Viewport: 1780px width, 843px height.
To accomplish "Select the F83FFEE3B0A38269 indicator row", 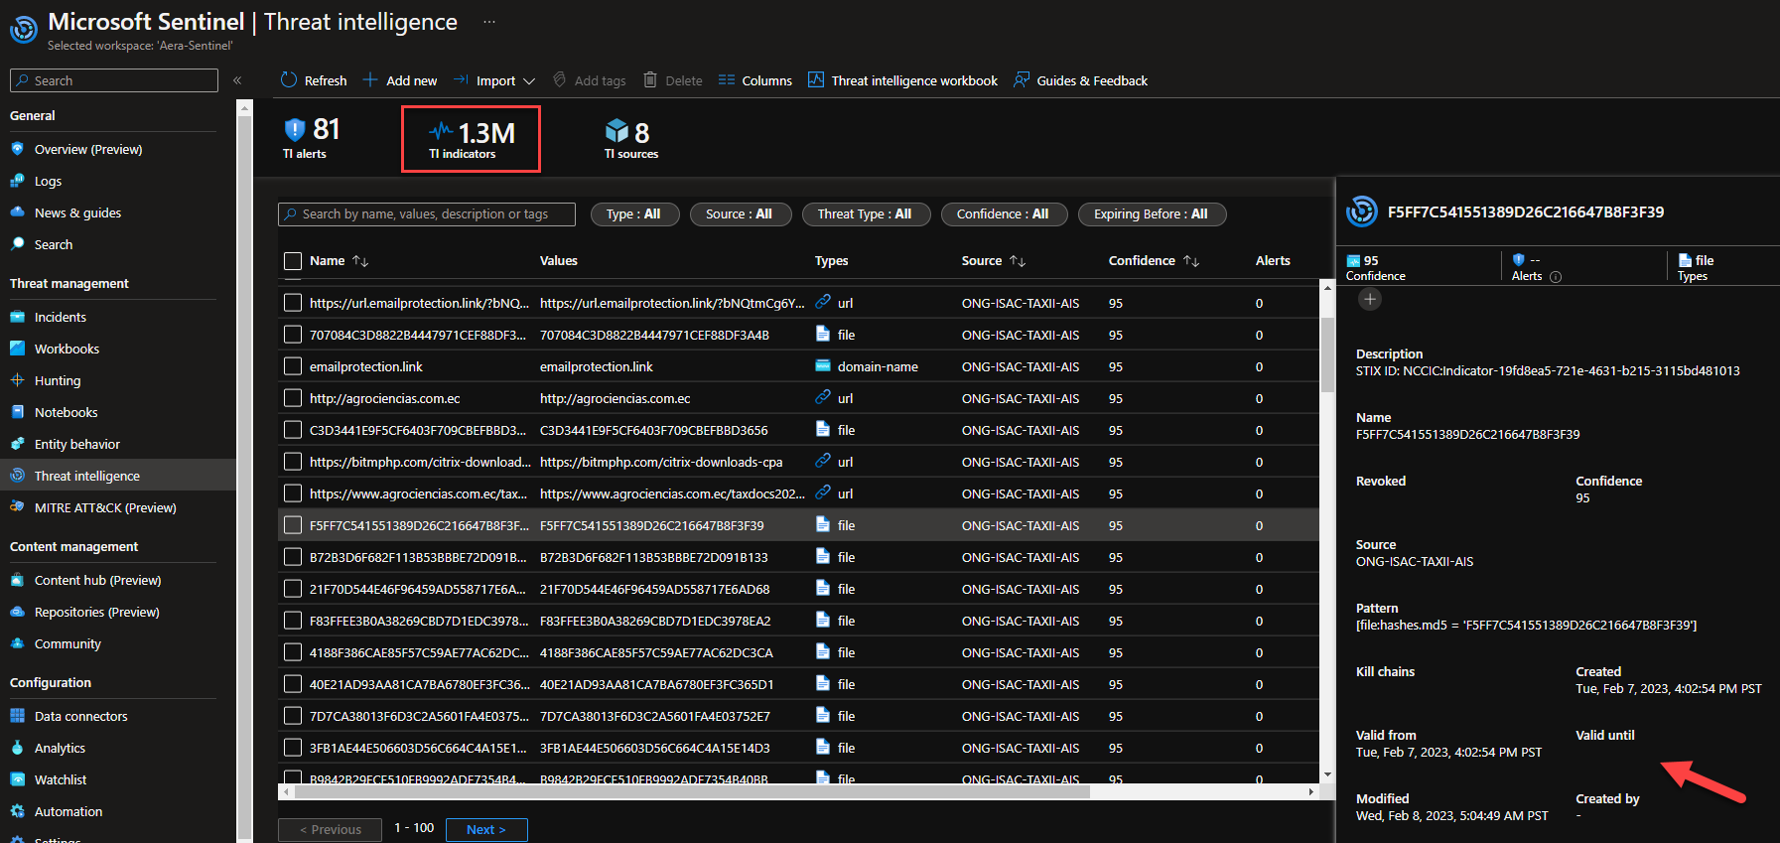I will (x=798, y=621).
